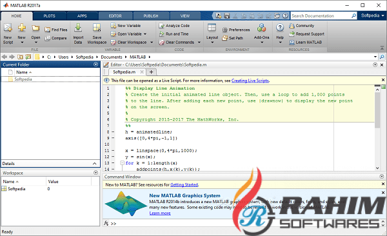Image resolution: width=387 pixels, height=236 pixels.
Task: Open the Getting Started link
Action: (x=184, y=184)
